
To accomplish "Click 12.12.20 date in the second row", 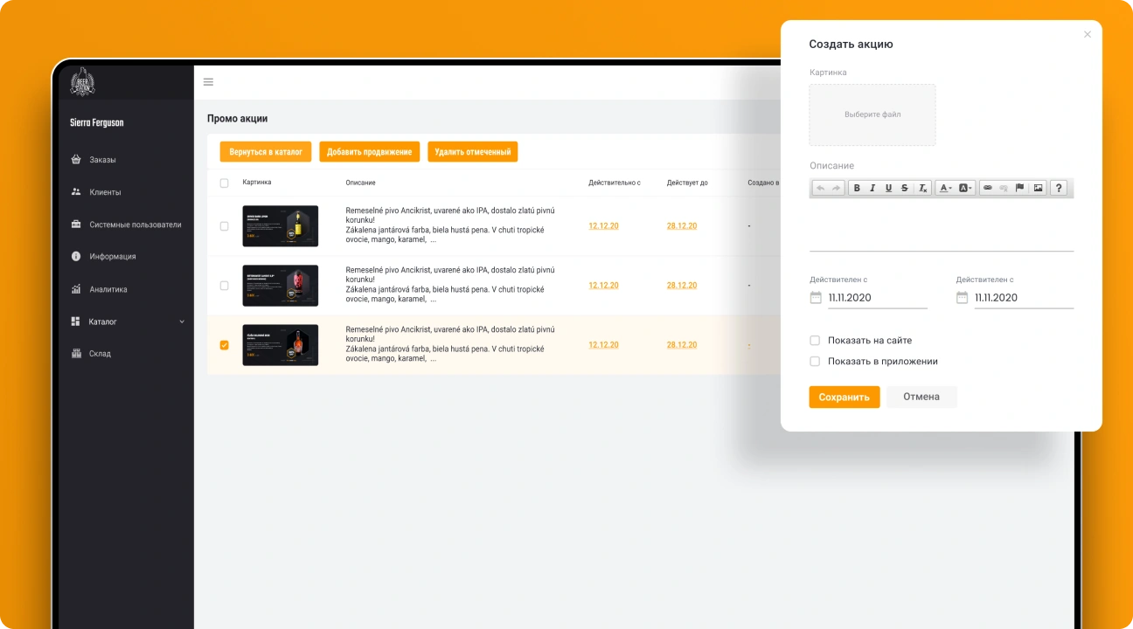I will pos(603,286).
